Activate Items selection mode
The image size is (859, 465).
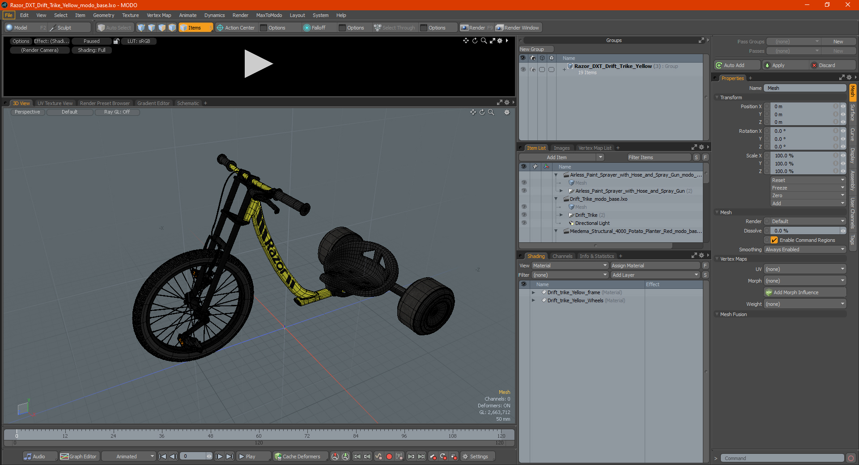pos(196,28)
